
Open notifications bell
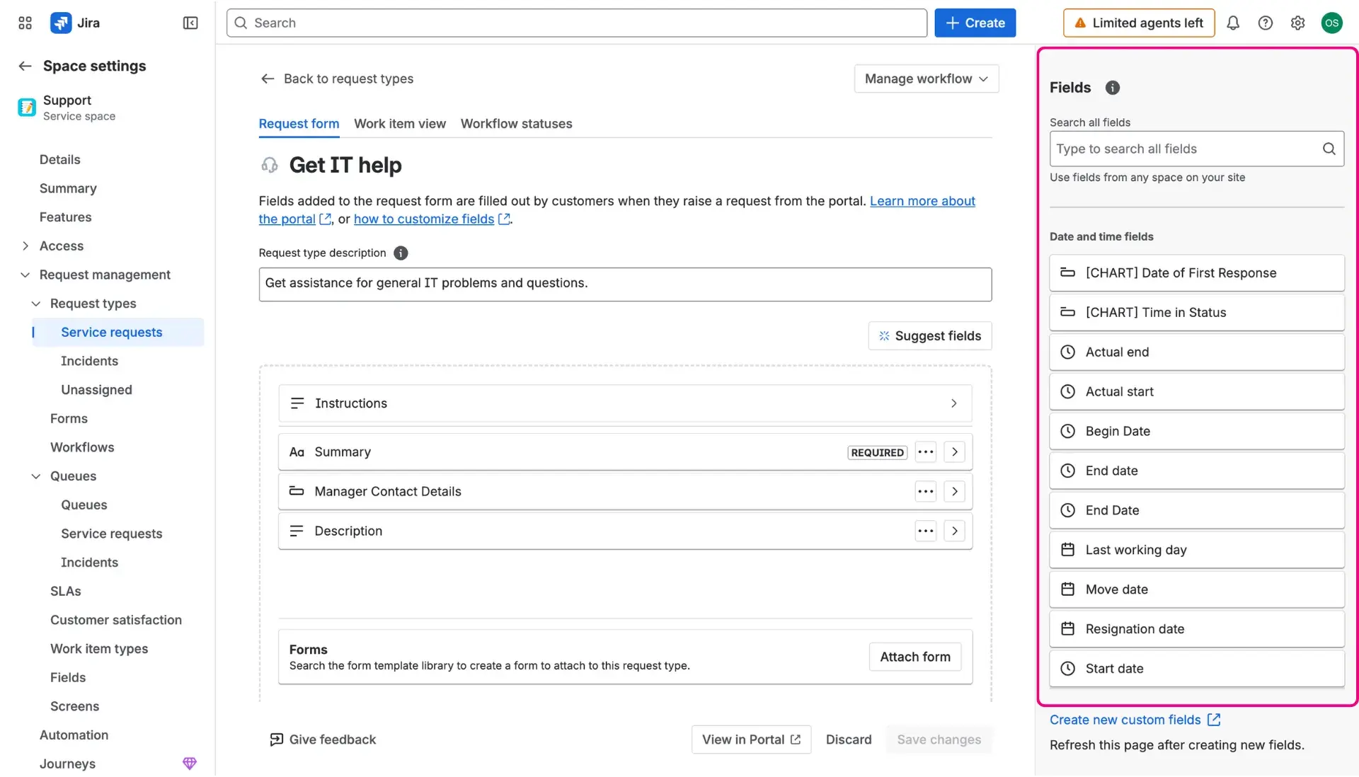pos(1233,23)
